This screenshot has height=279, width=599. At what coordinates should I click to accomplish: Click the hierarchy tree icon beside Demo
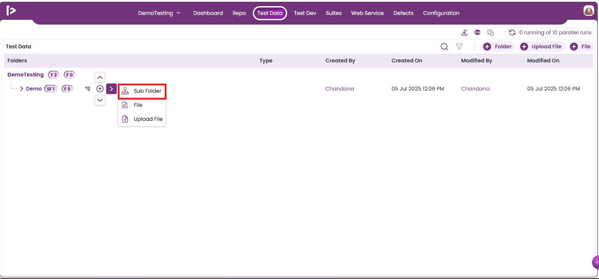[88, 89]
